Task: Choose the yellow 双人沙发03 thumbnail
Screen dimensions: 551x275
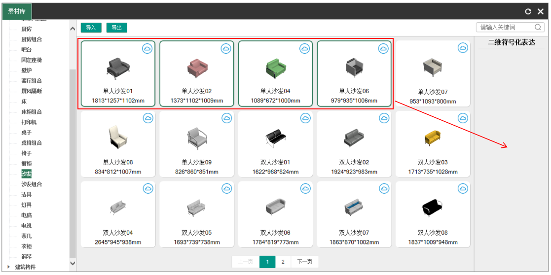Action: pos(433,137)
